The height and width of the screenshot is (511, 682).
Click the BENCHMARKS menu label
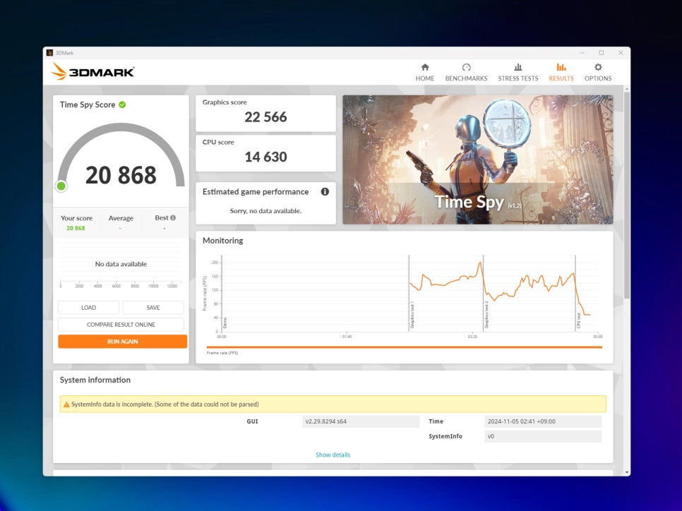point(466,78)
